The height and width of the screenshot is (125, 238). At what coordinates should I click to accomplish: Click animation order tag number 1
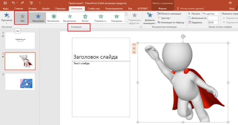pos(134,44)
